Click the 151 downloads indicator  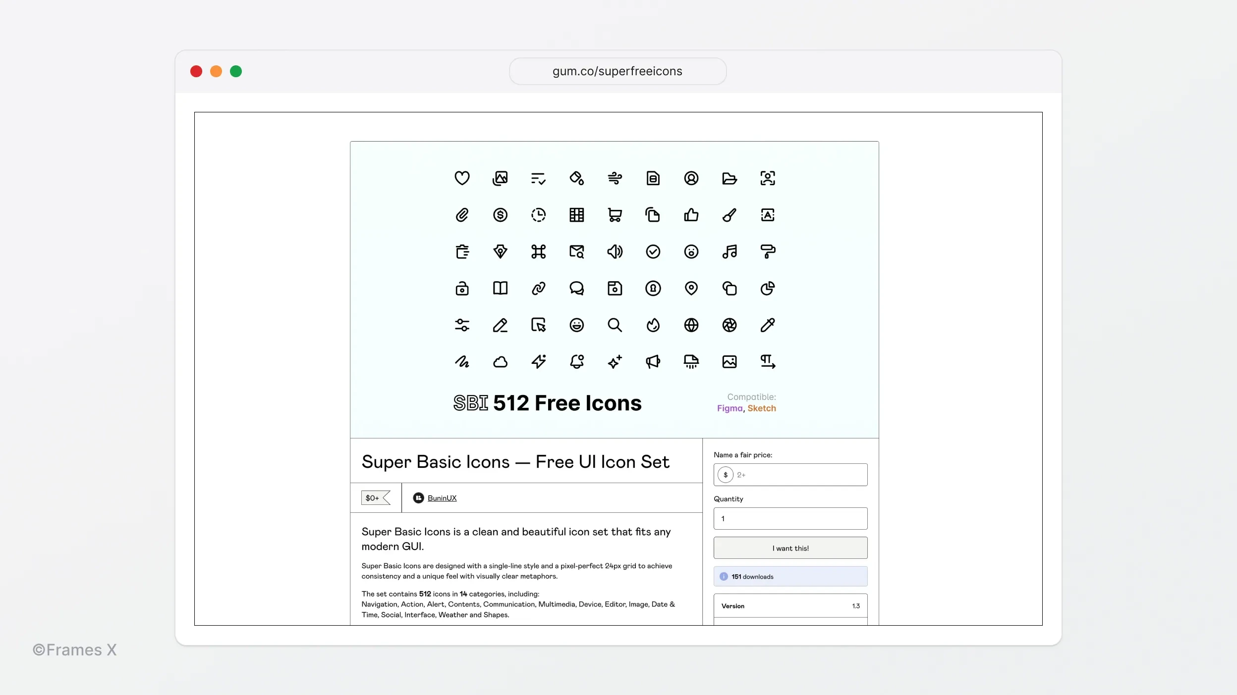[790, 576]
